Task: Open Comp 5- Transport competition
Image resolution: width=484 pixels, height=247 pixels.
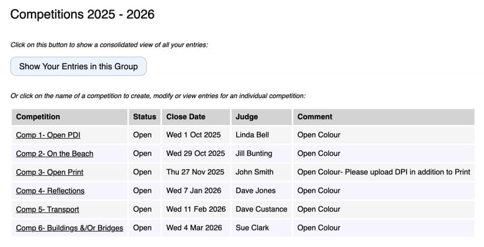Action: pos(47,209)
